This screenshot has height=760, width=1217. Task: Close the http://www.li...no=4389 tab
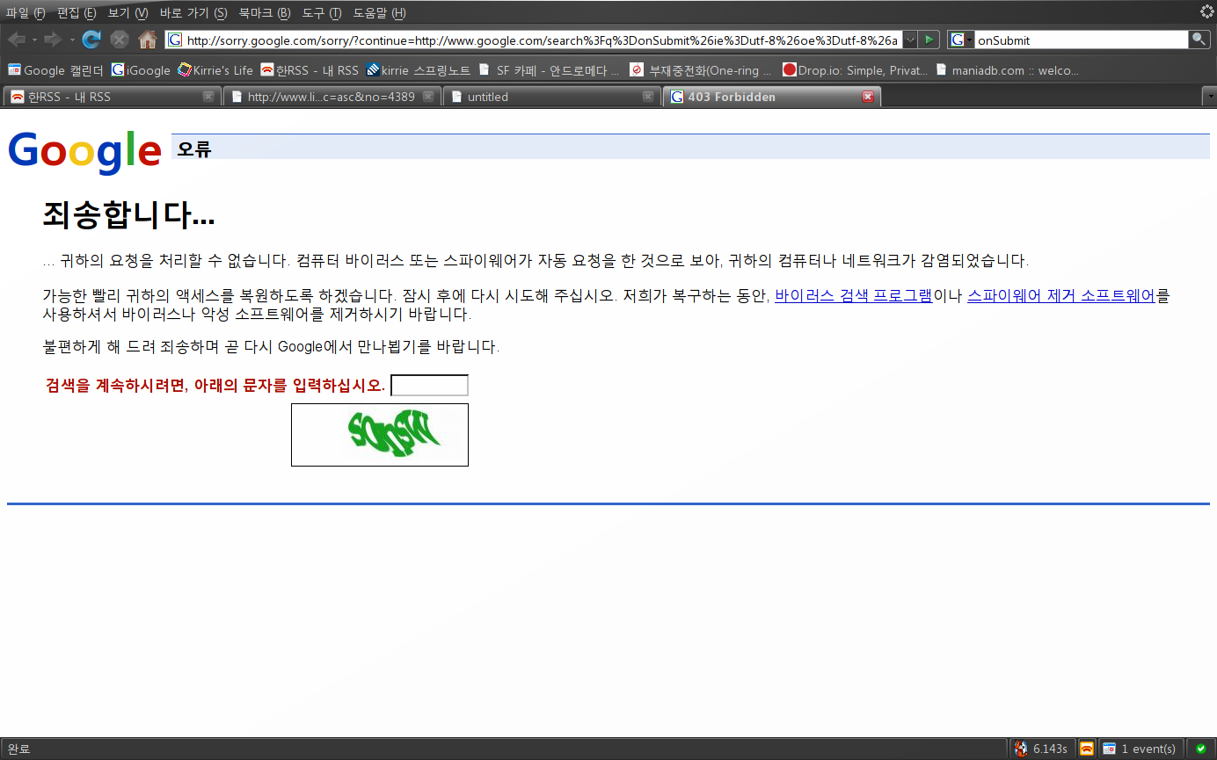428,97
